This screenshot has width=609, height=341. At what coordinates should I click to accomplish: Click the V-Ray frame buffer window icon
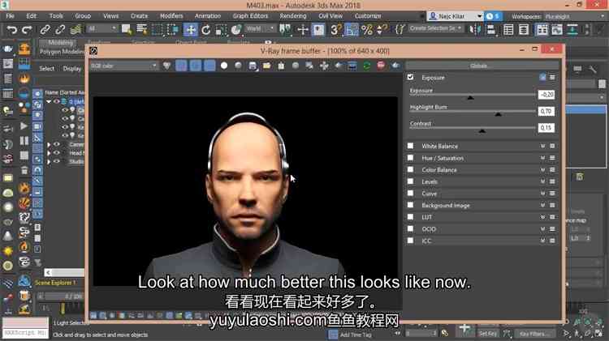click(x=93, y=51)
